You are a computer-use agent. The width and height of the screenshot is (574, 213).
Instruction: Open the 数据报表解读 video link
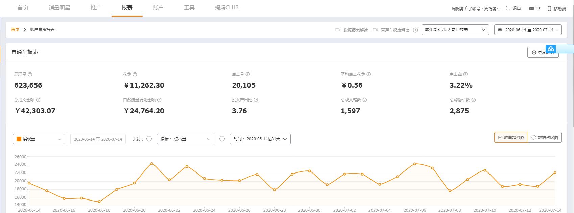[355, 30]
